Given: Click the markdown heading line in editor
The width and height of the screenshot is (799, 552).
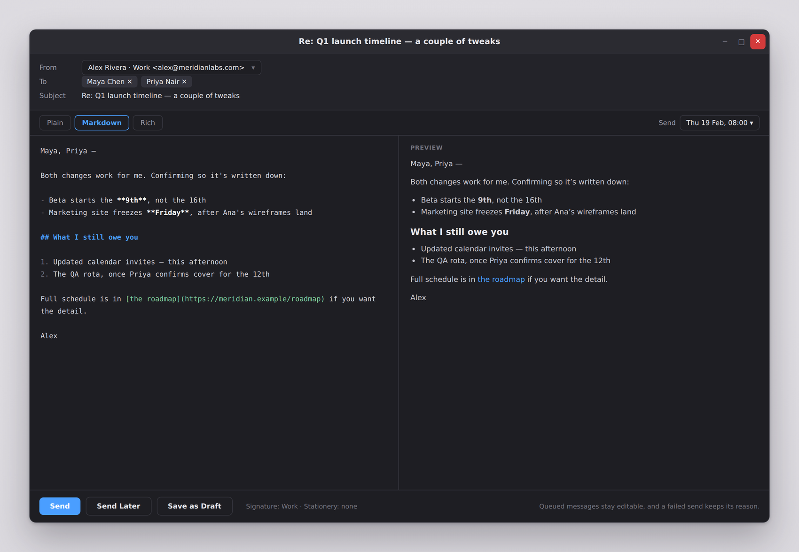Looking at the screenshot, I should click(x=89, y=237).
